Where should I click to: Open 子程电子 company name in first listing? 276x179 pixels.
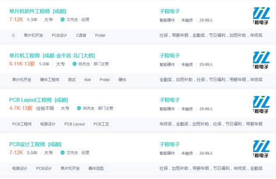point(169,11)
